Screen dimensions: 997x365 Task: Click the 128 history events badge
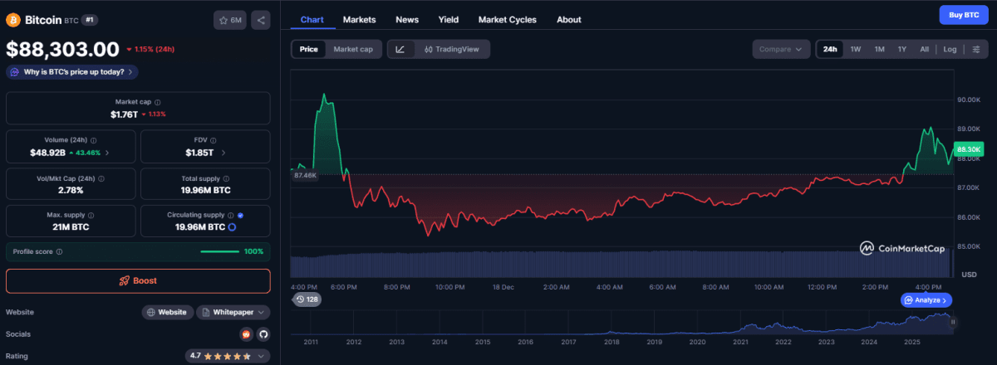coord(307,299)
